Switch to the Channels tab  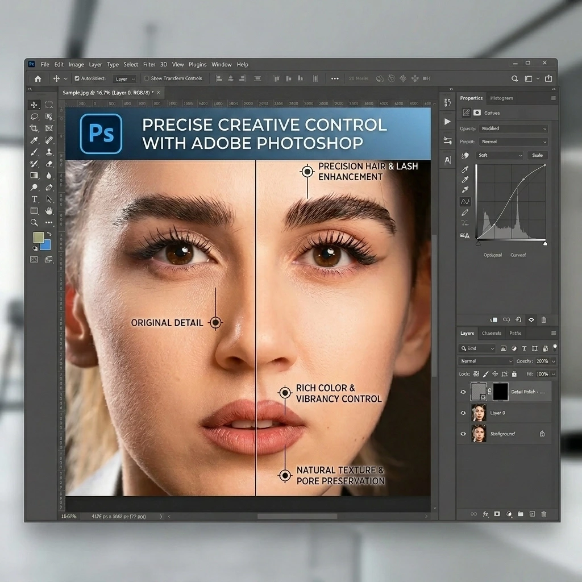coord(491,333)
